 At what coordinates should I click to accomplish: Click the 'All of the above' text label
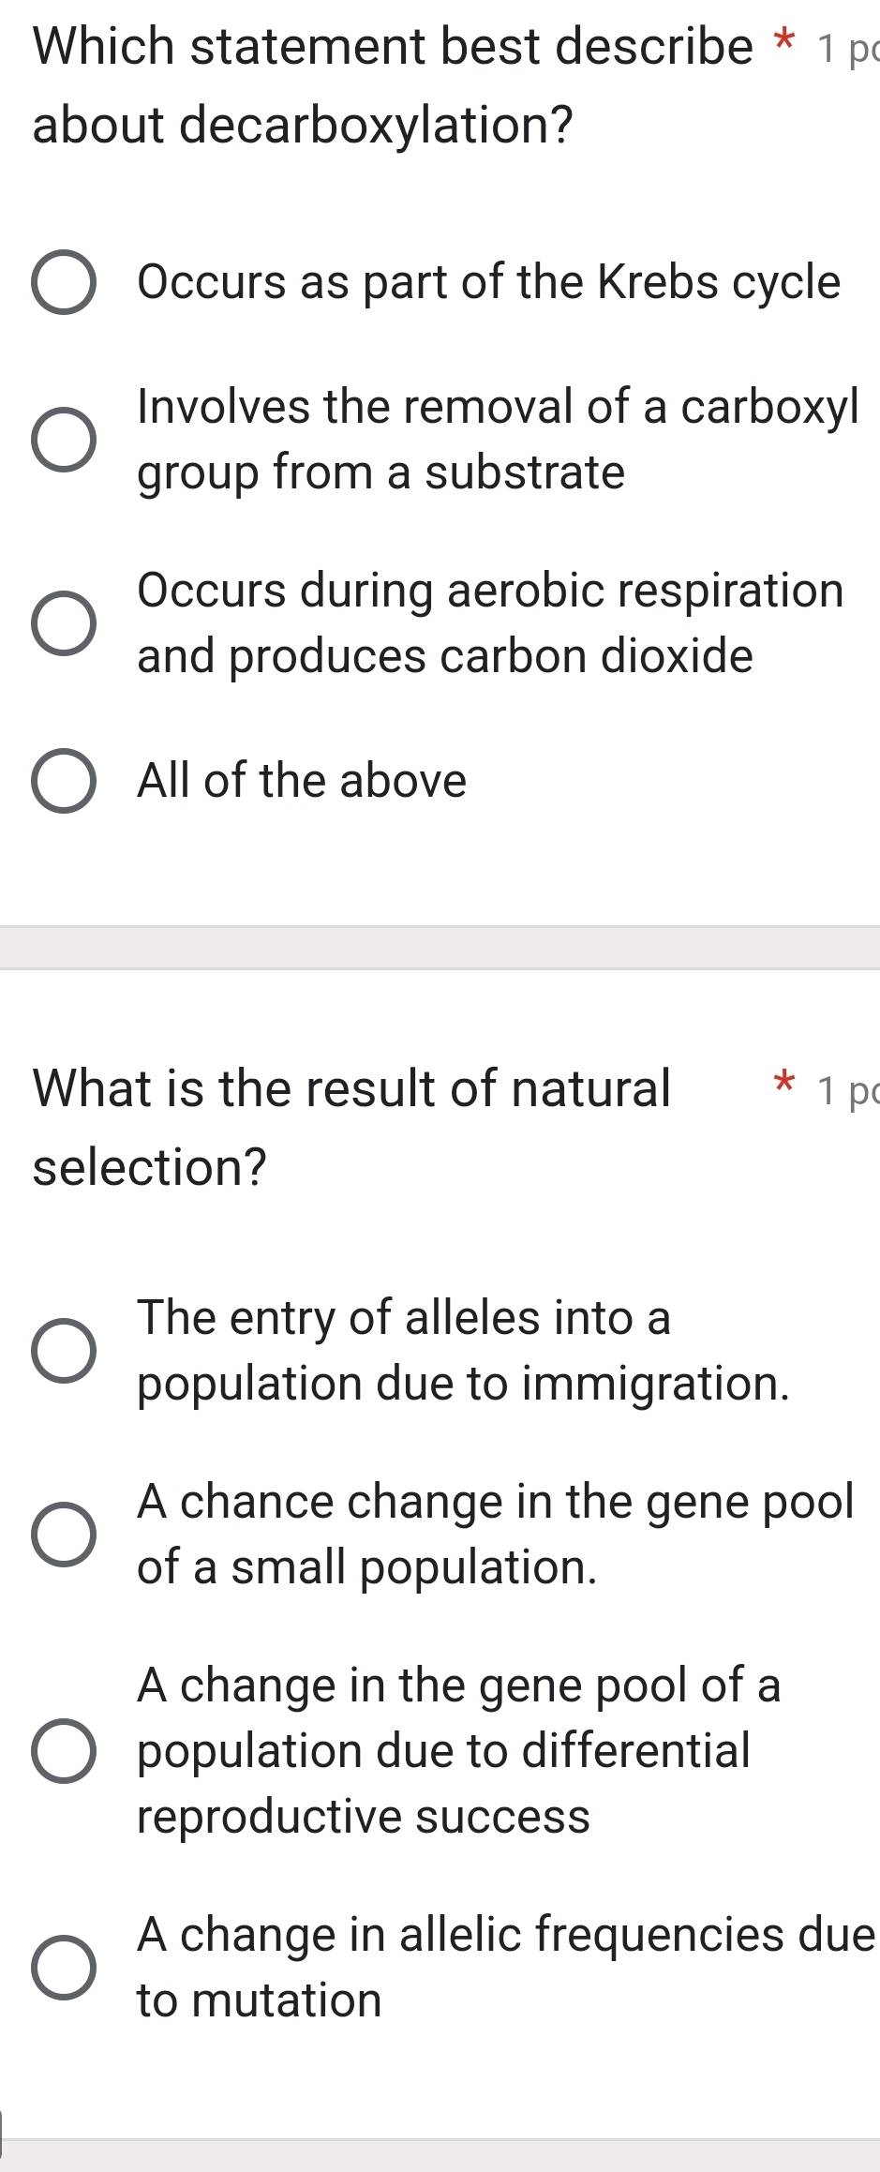pos(302,779)
